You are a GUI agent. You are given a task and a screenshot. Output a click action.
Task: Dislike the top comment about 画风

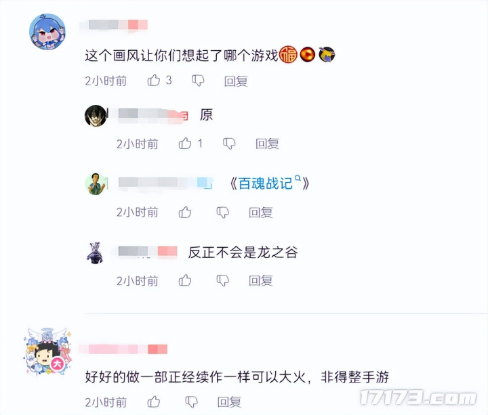pos(198,81)
